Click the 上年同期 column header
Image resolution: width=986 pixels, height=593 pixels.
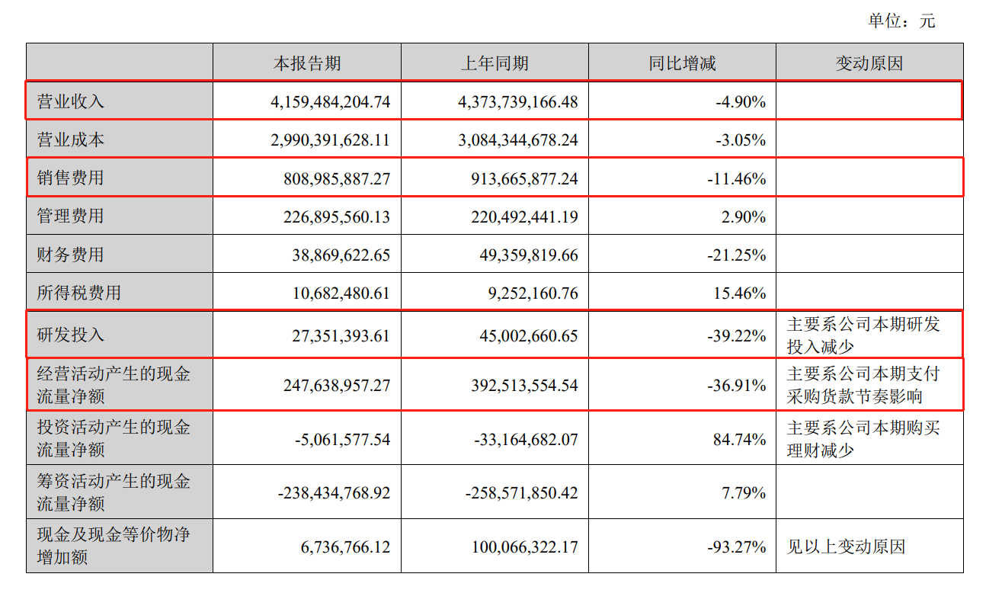(x=495, y=63)
